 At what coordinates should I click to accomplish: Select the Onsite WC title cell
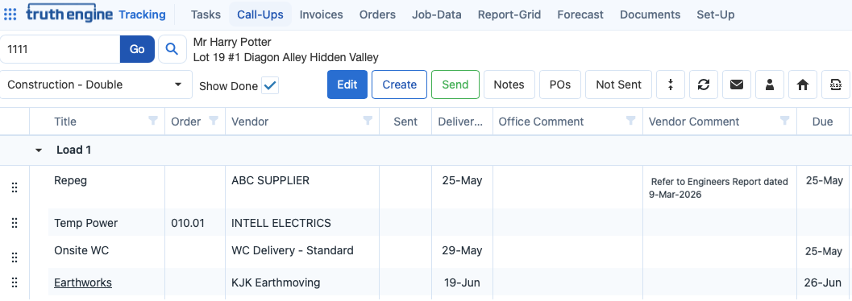click(106, 252)
